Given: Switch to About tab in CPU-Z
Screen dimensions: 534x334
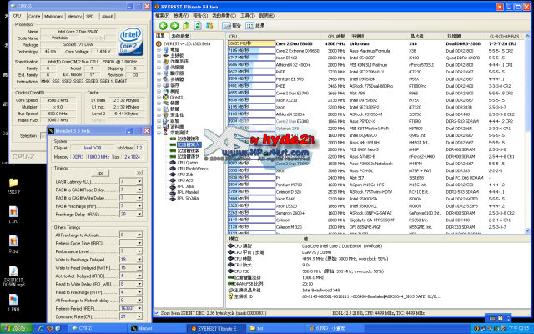Looking at the screenshot, I should point(108,17).
